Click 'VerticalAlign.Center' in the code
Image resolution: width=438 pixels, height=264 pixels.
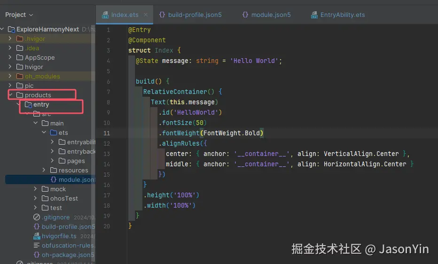tap(361, 154)
